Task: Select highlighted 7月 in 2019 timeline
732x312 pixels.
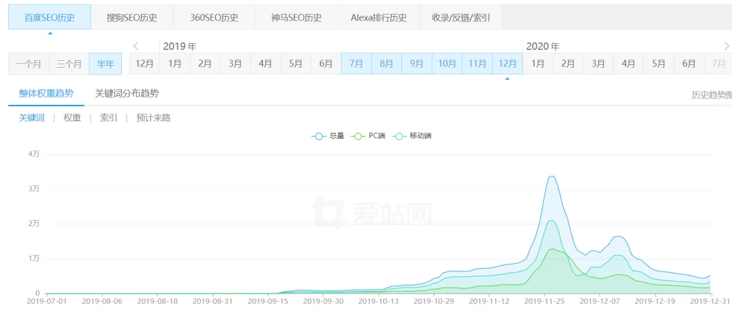Action: 357,64
